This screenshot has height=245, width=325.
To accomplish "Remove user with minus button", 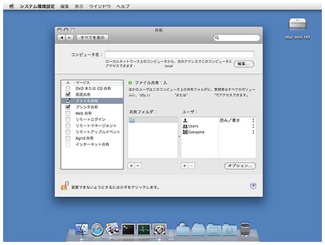I will coord(191,165).
